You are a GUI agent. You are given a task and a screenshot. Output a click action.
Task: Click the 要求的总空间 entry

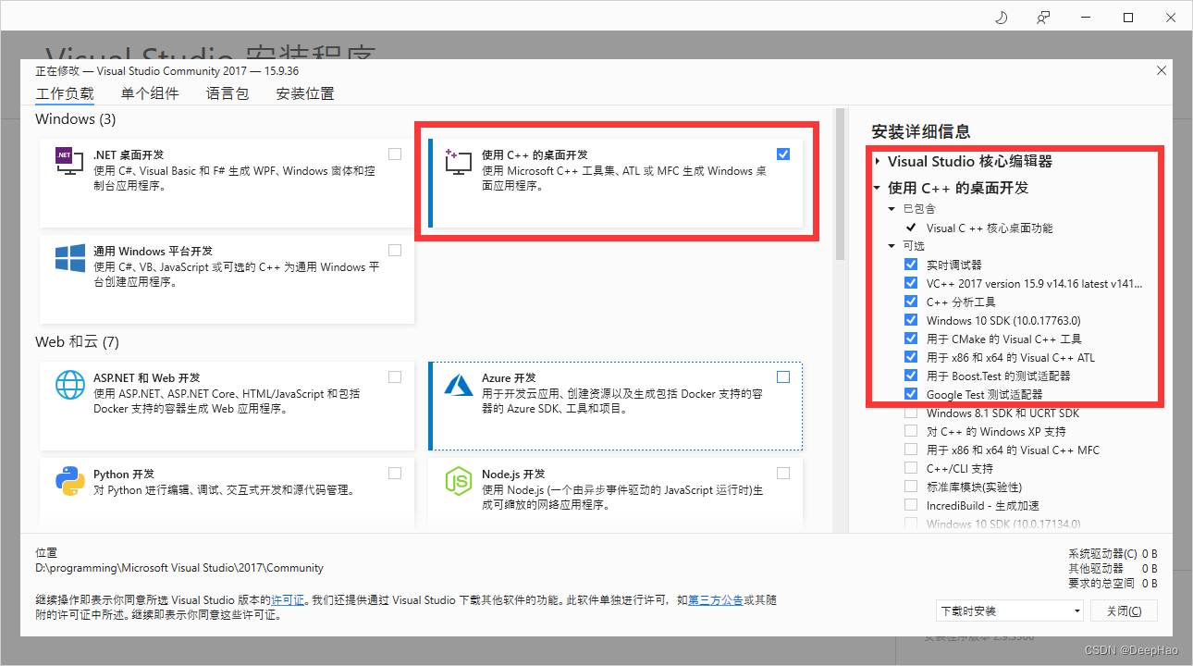click(1113, 584)
